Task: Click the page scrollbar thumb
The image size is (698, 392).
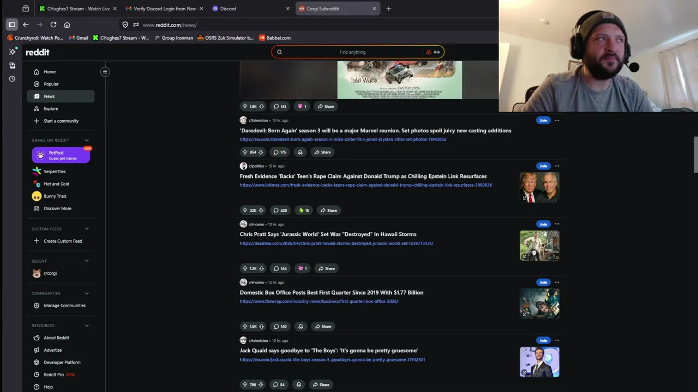Action: point(695,155)
